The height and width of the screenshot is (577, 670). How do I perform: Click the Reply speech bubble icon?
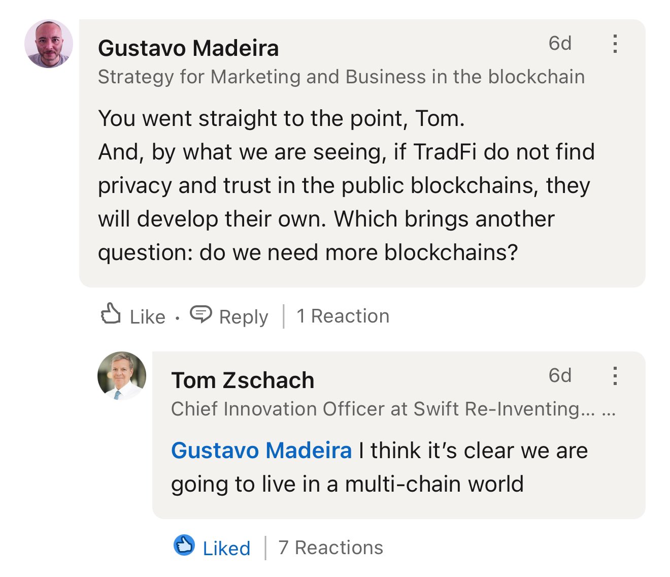click(x=200, y=314)
